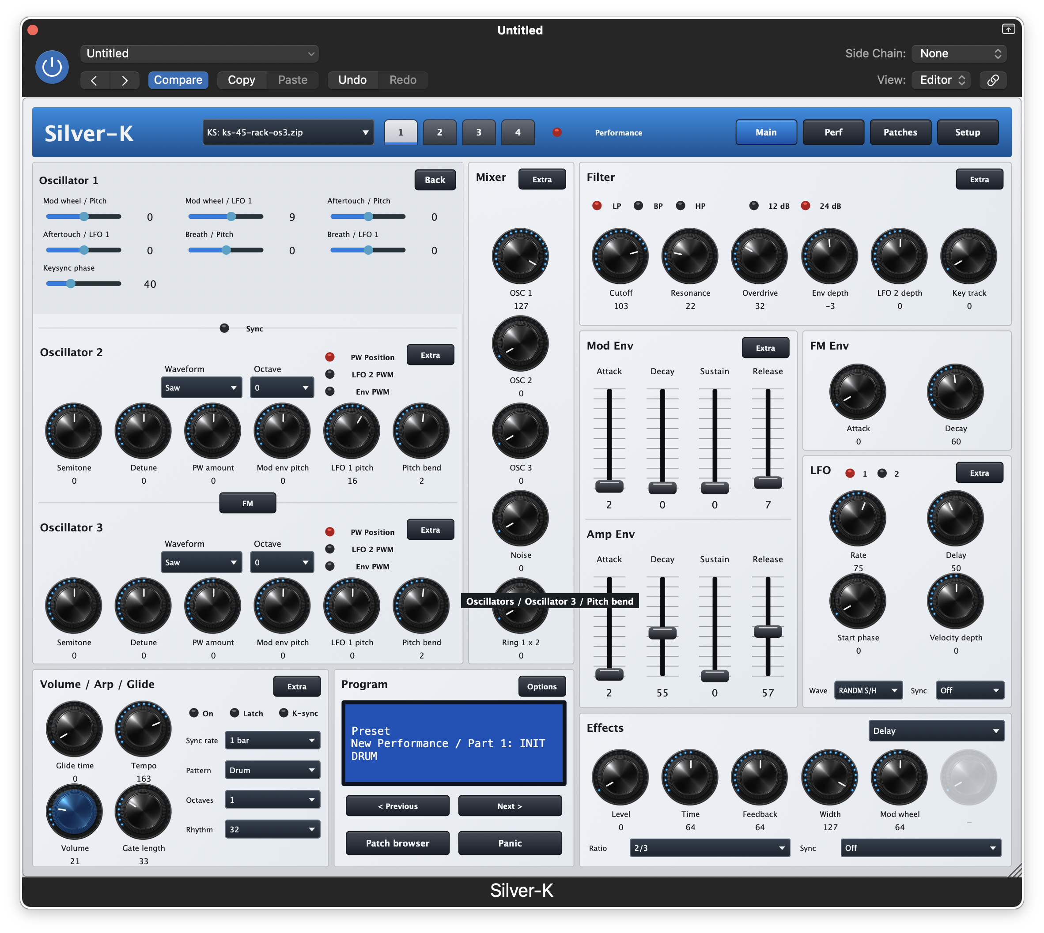
Task: Click the Mixer OSC 2 knob
Action: (x=520, y=343)
